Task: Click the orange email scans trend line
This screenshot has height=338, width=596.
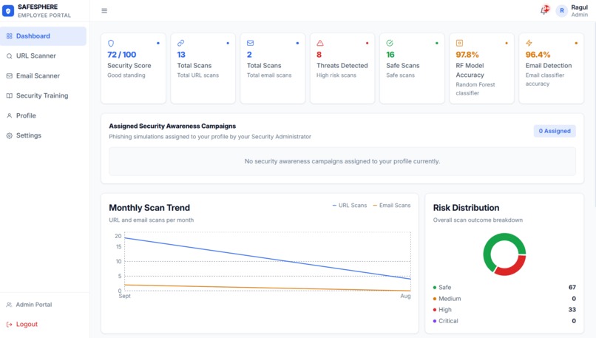Action: point(268,288)
